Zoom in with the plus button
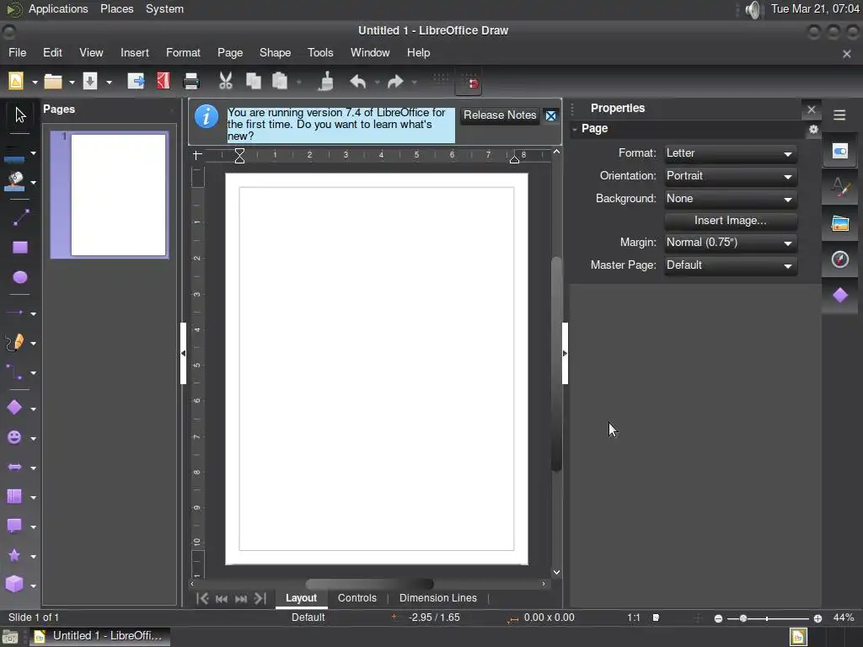This screenshot has width=863, height=647. (817, 618)
